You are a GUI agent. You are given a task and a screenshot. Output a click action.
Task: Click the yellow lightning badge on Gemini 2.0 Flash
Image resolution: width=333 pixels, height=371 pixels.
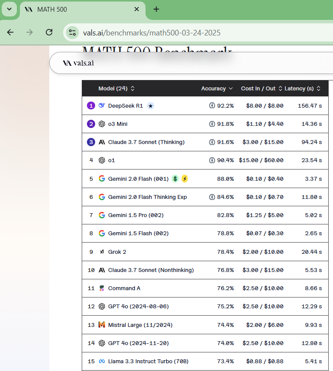185,179
